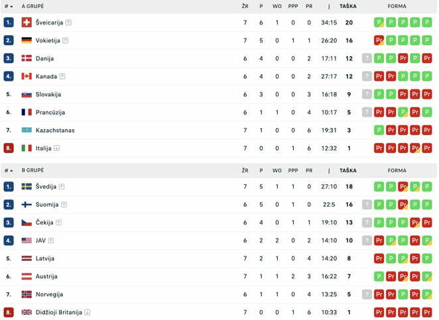Click the promotion arrow icon beside JAV
Image resolution: width=439 pixels, height=320 pixels.
pos(50,240)
